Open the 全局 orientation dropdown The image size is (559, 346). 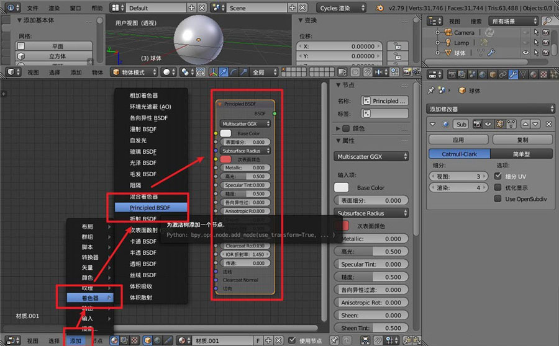point(264,73)
